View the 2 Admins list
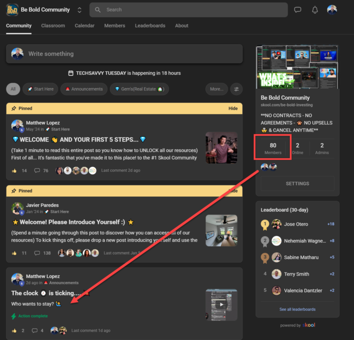Viewport: 354px width, 340px height. (x=322, y=148)
